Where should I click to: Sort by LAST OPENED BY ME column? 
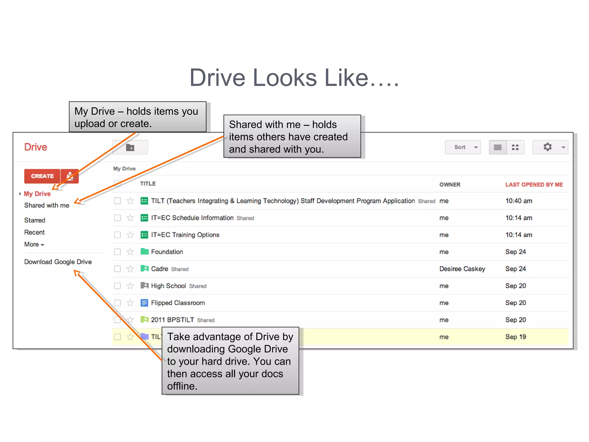tap(534, 184)
